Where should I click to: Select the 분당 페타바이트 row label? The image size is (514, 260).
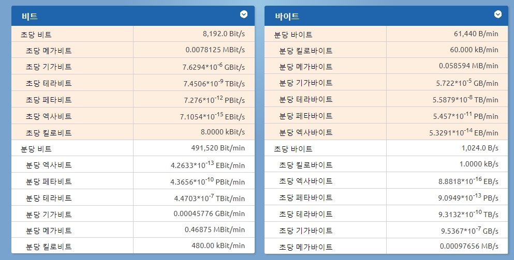coord(306,116)
